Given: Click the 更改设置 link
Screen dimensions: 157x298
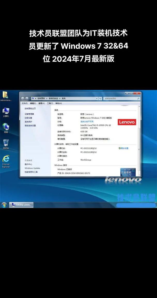Looking at the screenshot, I should pos(124,148).
